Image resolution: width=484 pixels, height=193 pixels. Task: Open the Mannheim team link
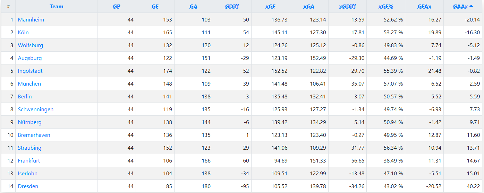point(31,20)
